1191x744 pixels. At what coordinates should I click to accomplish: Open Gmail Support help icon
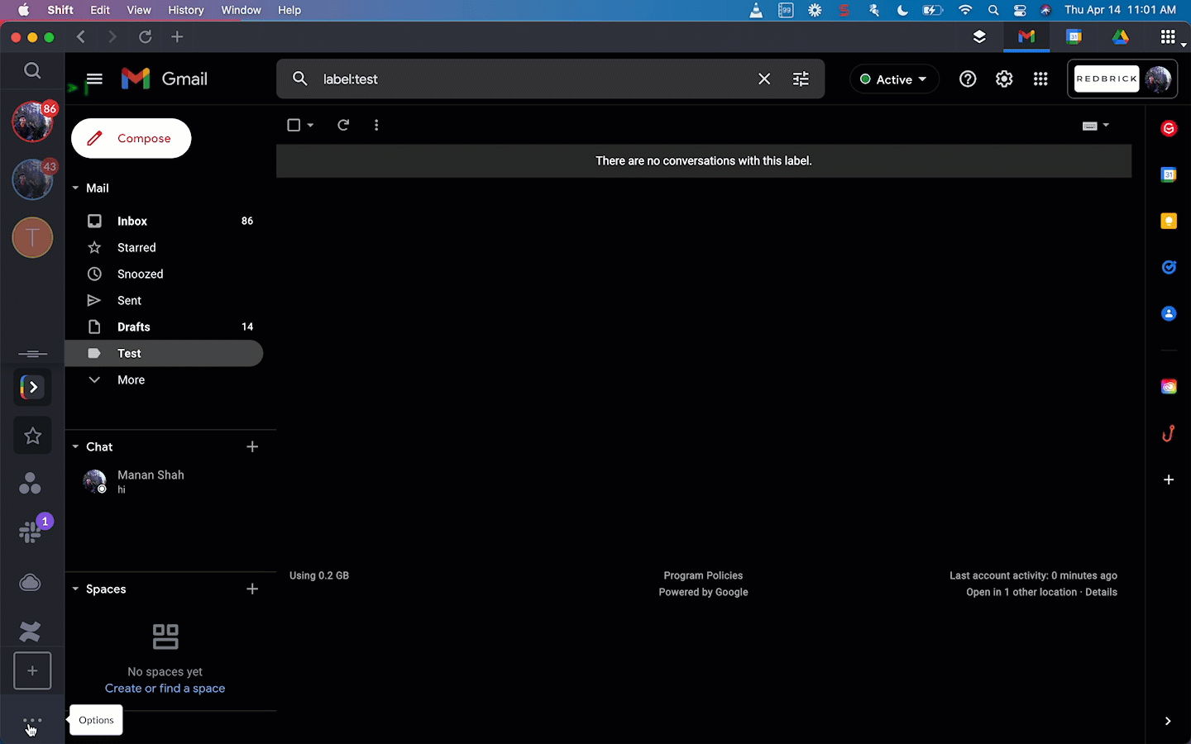(968, 79)
